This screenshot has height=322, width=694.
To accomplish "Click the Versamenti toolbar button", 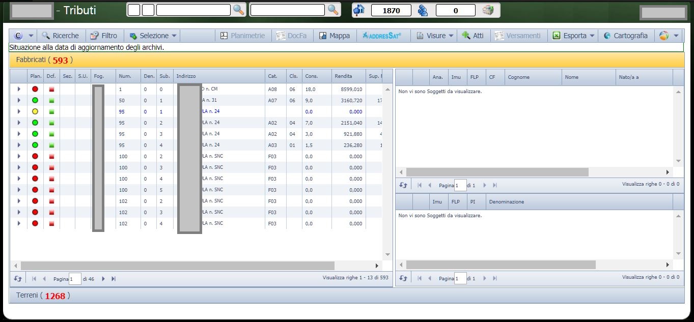I will 517,36.
